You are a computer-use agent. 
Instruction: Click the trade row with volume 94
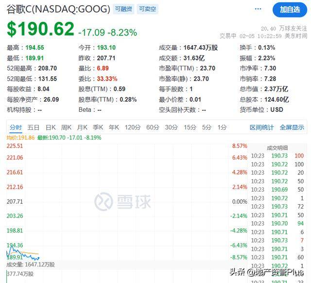277,224
